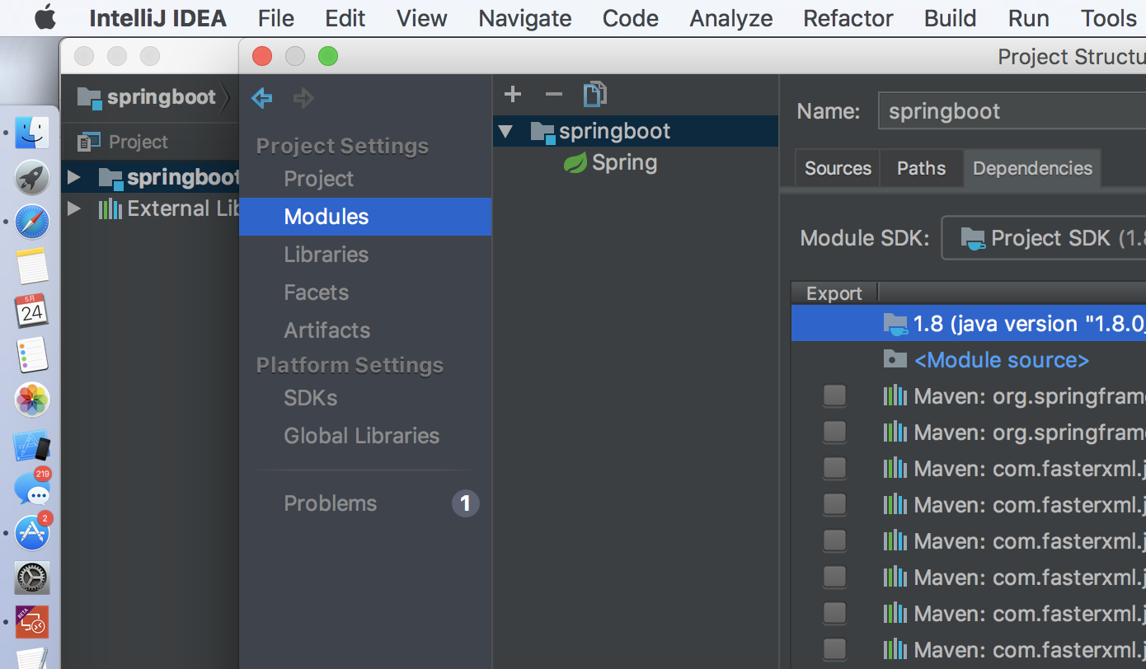
Task: Toggle export for first Maven: org.springframe dependency
Action: click(834, 396)
